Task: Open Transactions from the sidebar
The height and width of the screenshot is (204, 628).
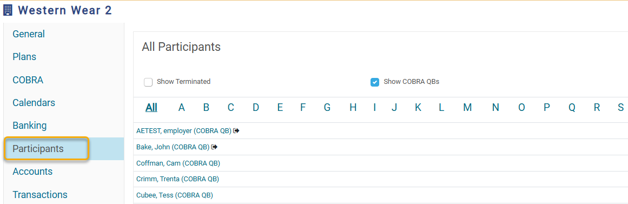Action: coord(40,194)
